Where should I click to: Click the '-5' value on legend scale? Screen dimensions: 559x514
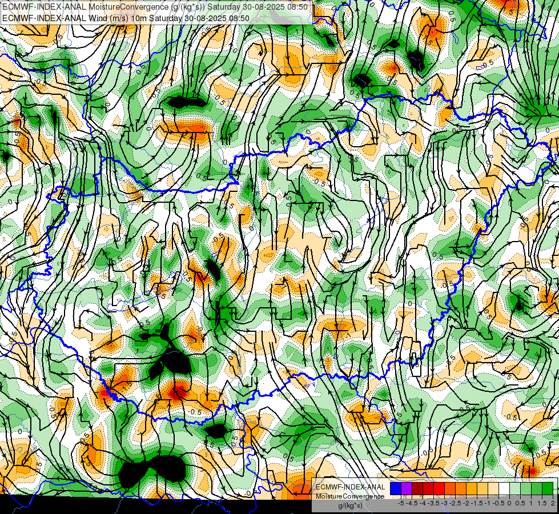pos(401,503)
